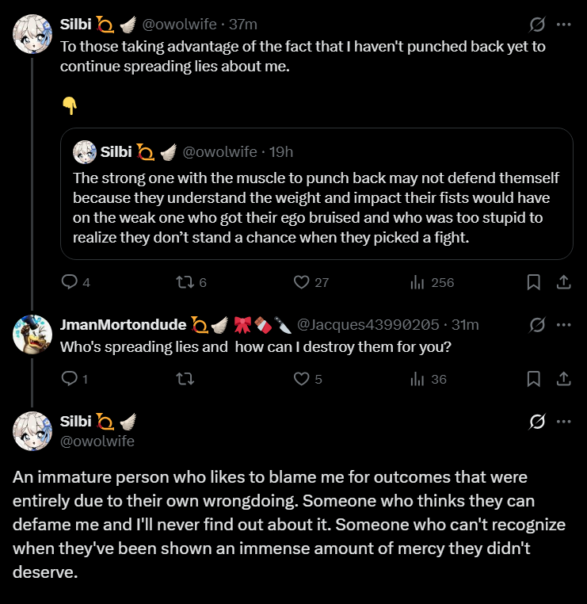Bookmark JmanMortondude's reply
This screenshot has height=604, width=587.
533,379
